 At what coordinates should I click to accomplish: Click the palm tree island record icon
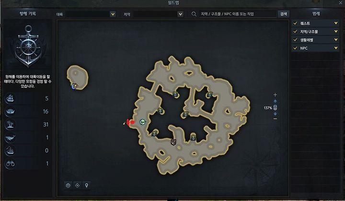(10, 124)
